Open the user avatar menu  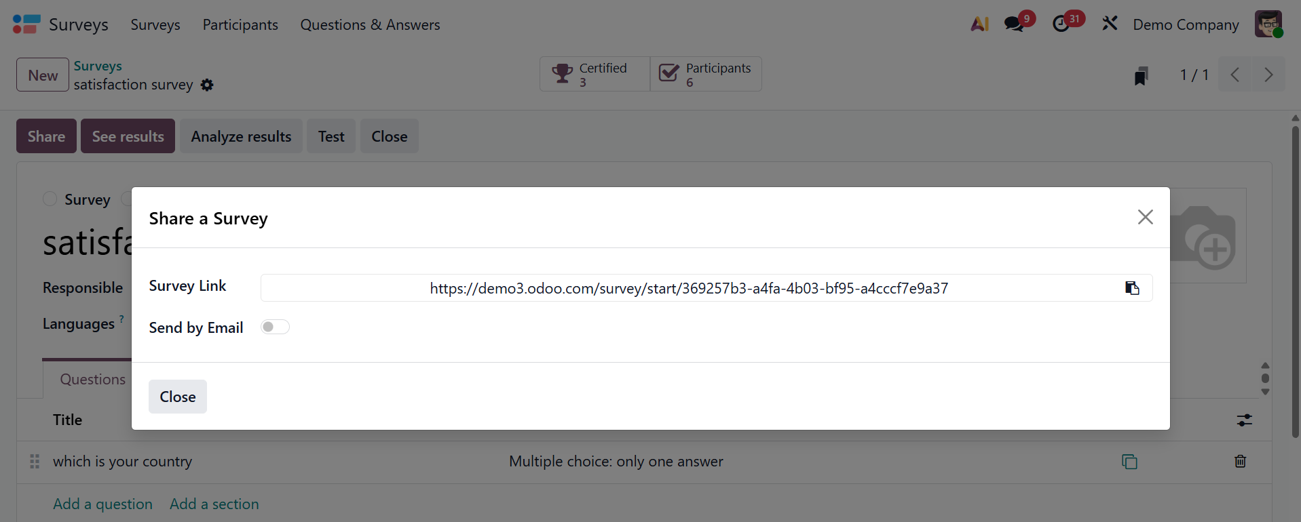1268,24
